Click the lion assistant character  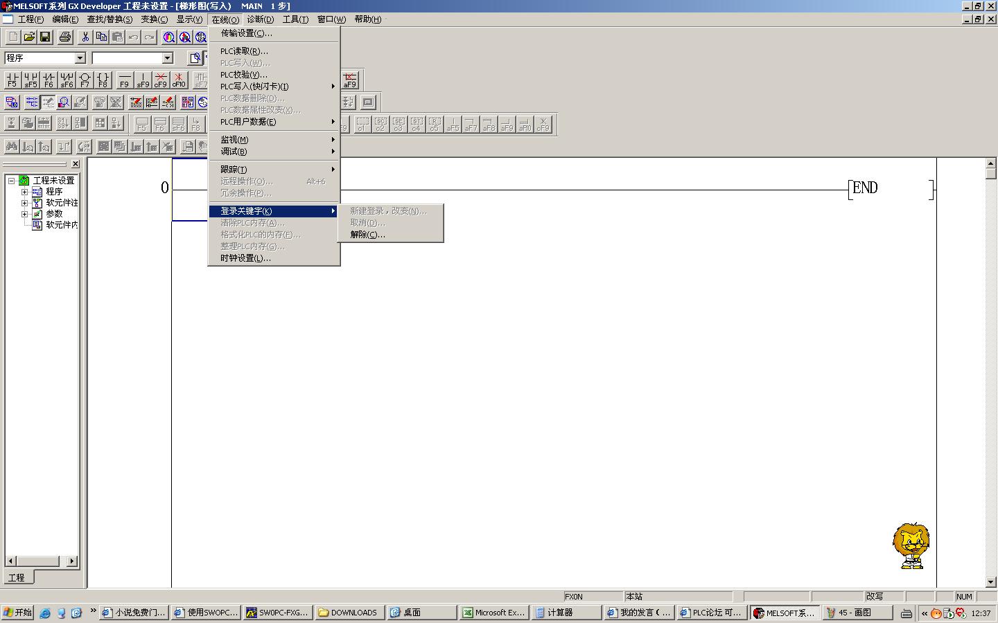tap(911, 545)
